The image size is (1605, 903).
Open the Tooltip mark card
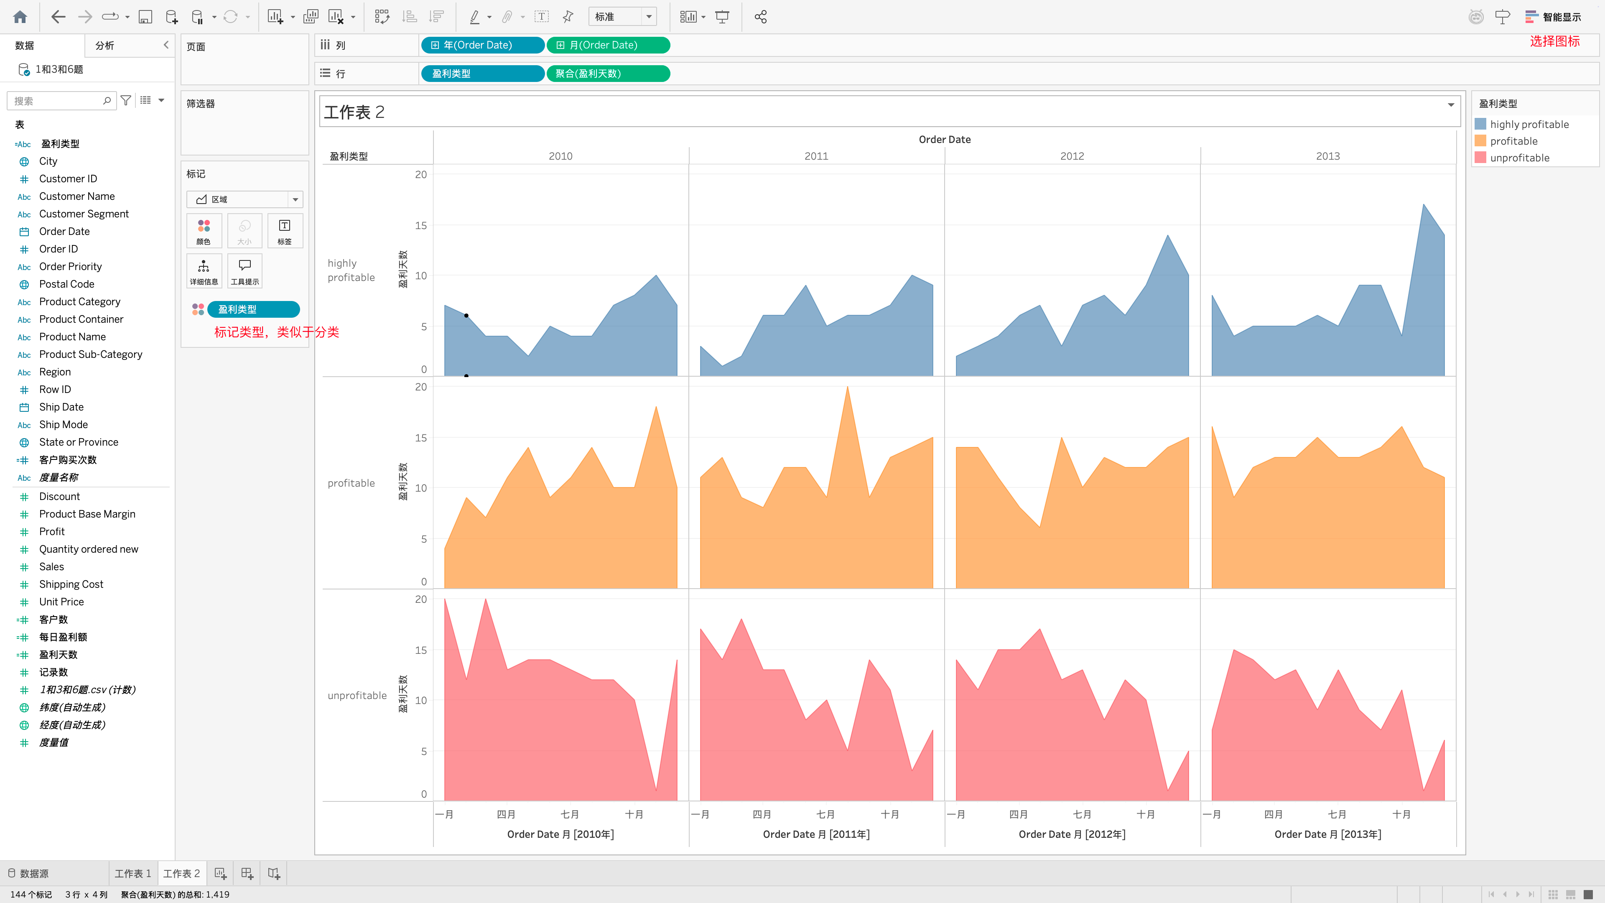(245, 272)
